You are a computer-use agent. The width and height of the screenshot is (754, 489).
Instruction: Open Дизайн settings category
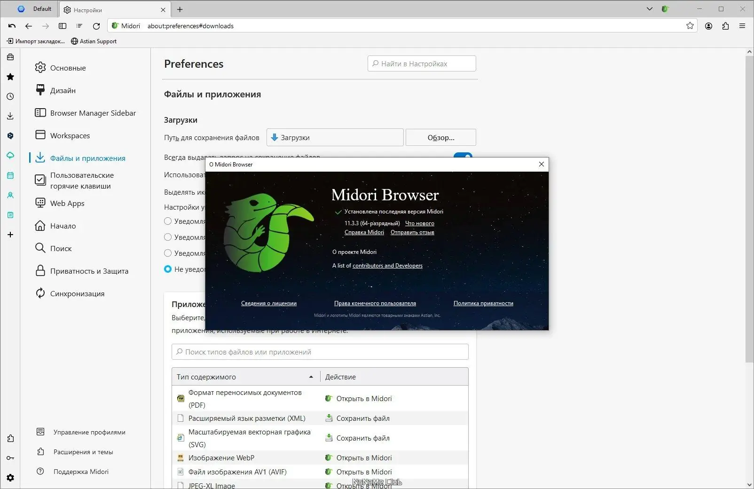[x=55, y=90]
